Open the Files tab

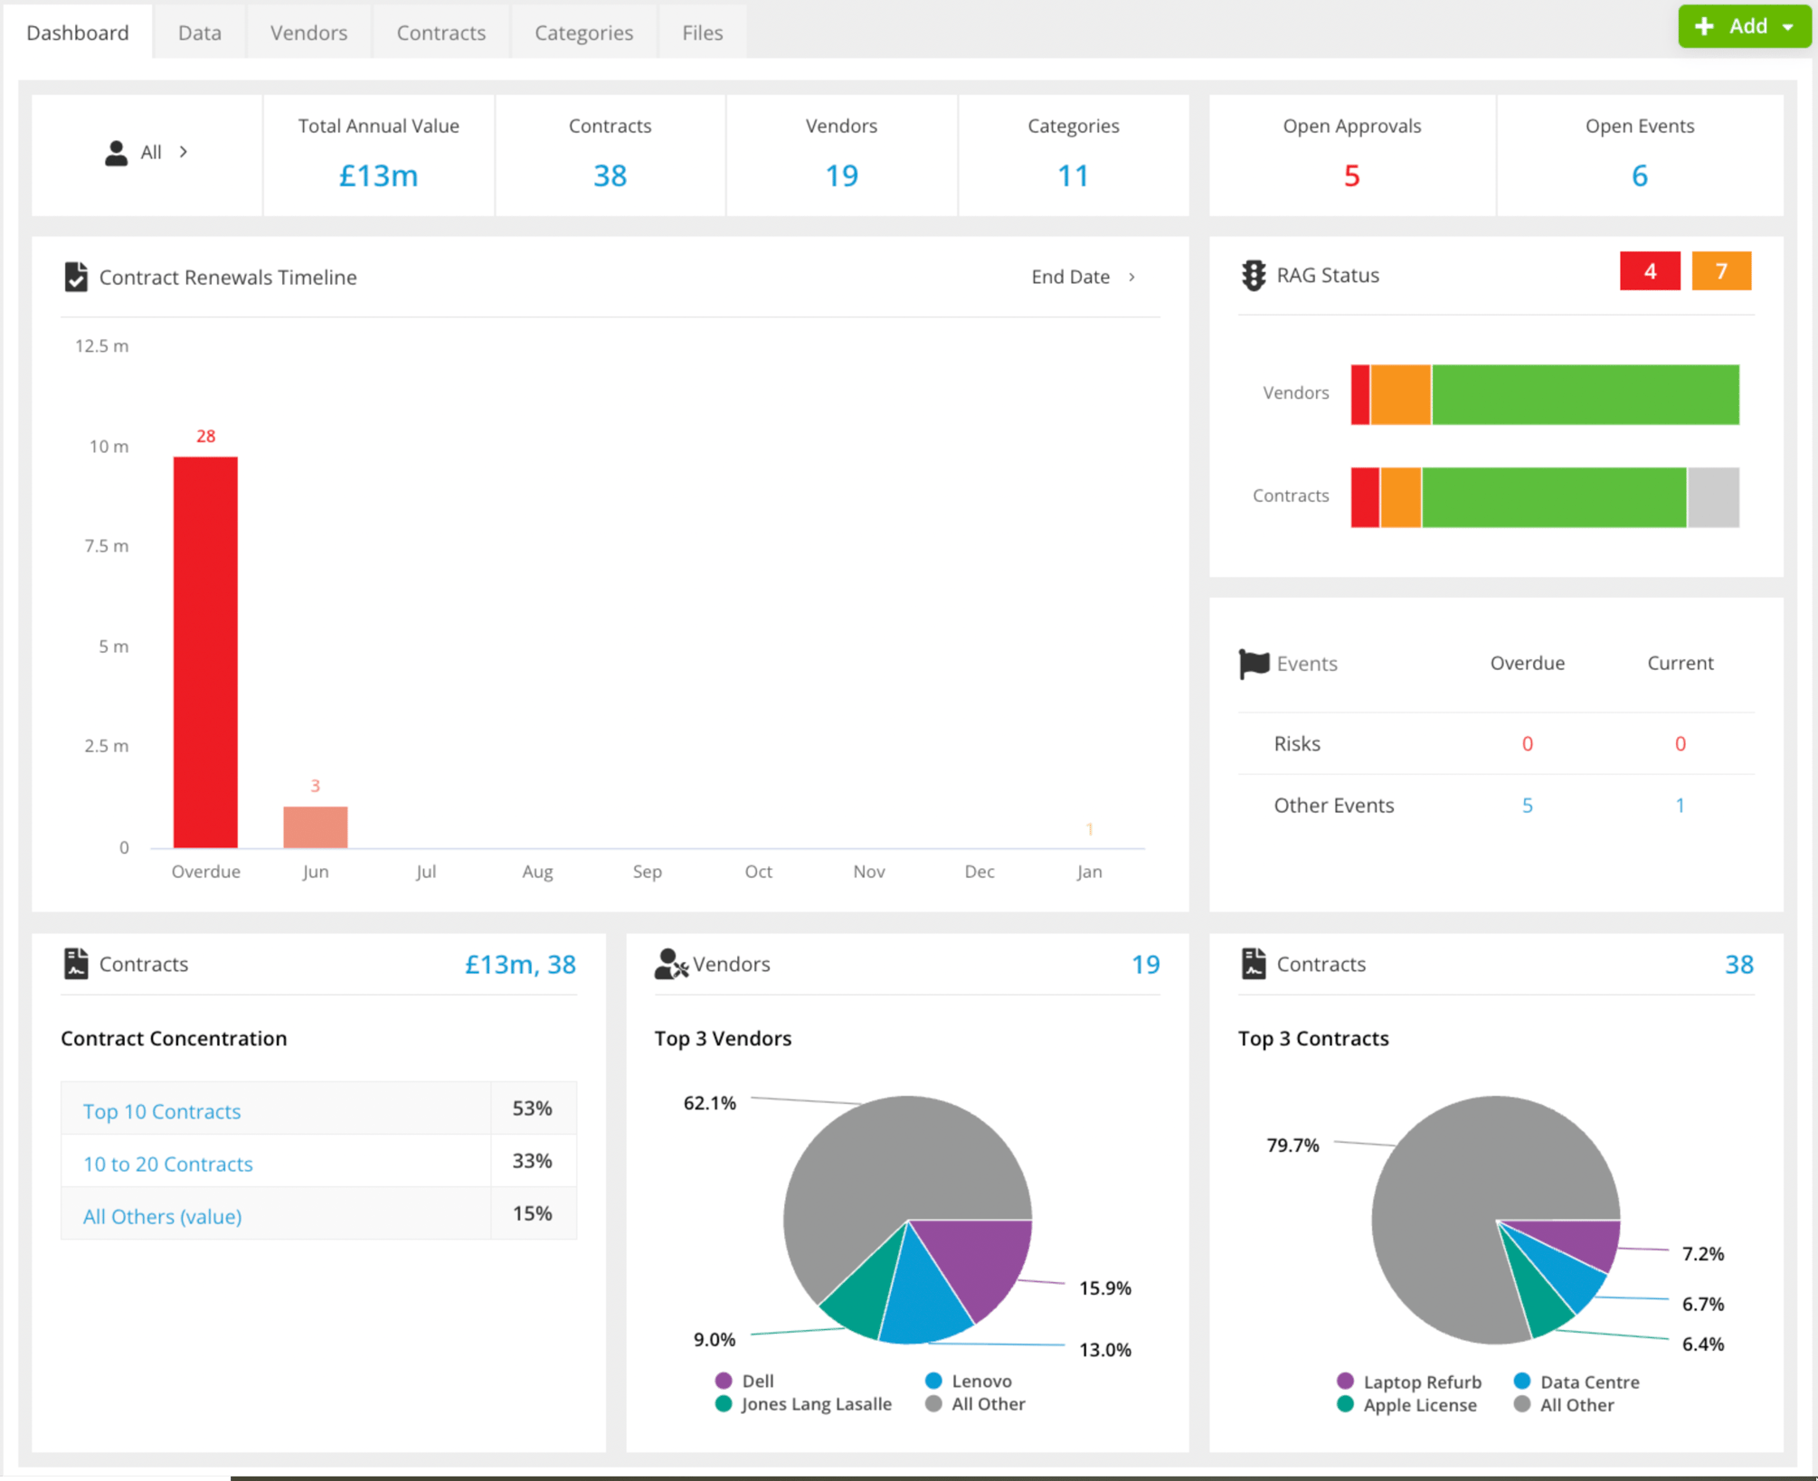click(702, 32)
